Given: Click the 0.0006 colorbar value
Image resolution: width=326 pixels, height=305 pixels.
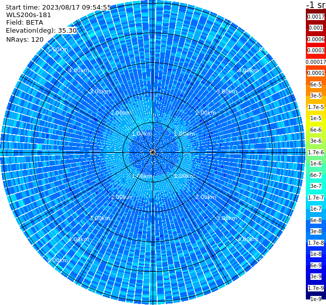Looking at the screenshot, I should 316,39.
